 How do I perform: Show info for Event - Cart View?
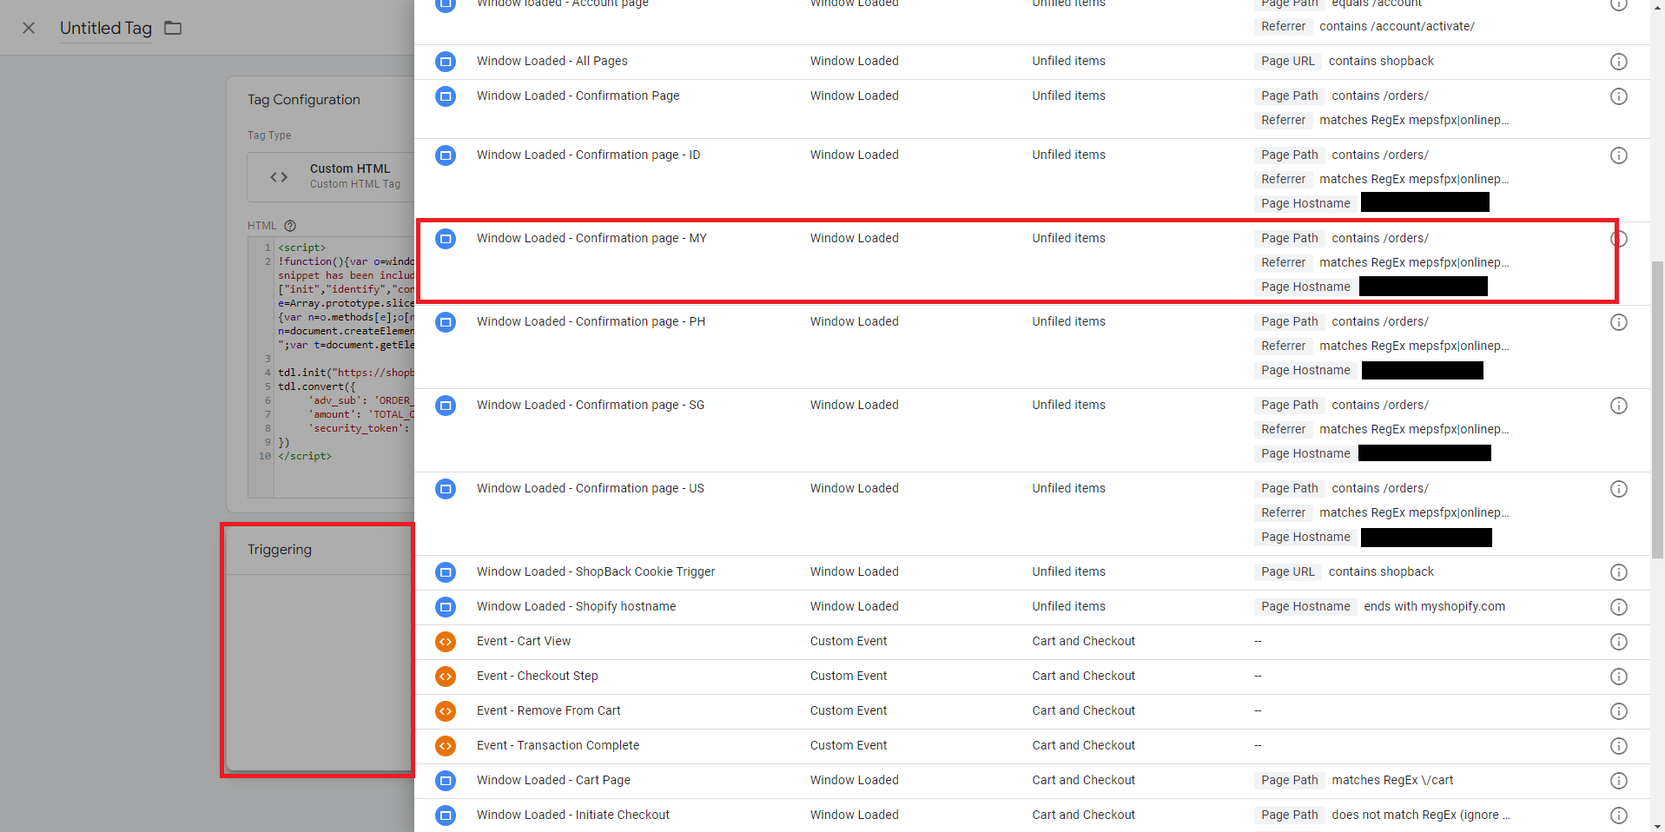point(1619,642)
